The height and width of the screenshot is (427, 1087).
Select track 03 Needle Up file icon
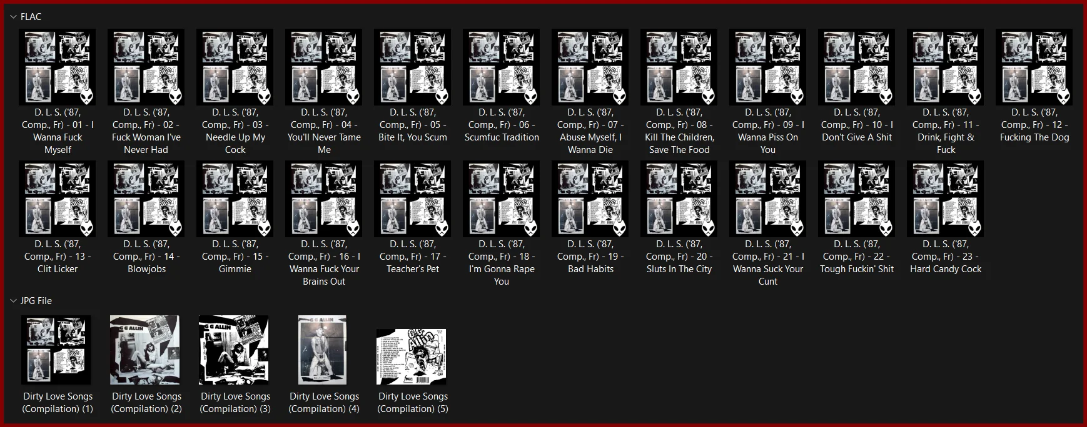pyautogui.click(x=235, y=67)
